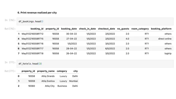
Task: Click the booking_platform column header
Action: point(161,29)
